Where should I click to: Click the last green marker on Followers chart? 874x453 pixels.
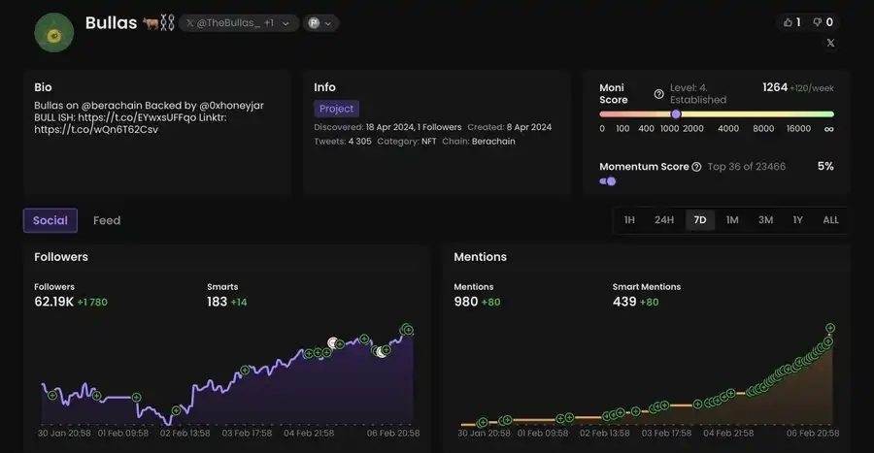(407, 330)
